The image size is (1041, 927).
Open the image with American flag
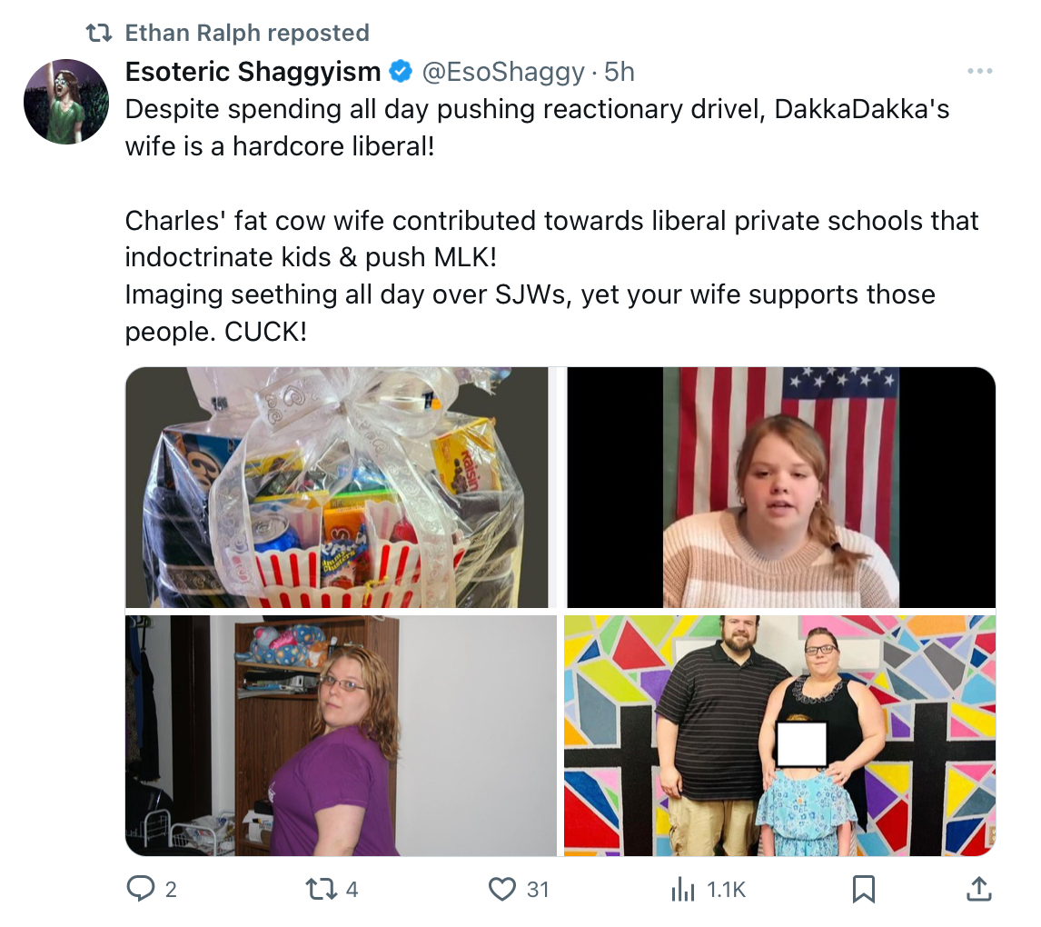781,487
